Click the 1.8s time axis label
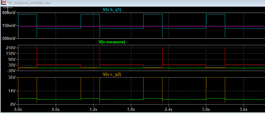The height and width of the screenshot is (114, 265). (x=131, y=110)
